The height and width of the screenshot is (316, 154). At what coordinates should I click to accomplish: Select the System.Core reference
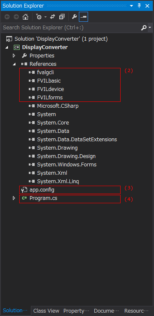[53, 122]
